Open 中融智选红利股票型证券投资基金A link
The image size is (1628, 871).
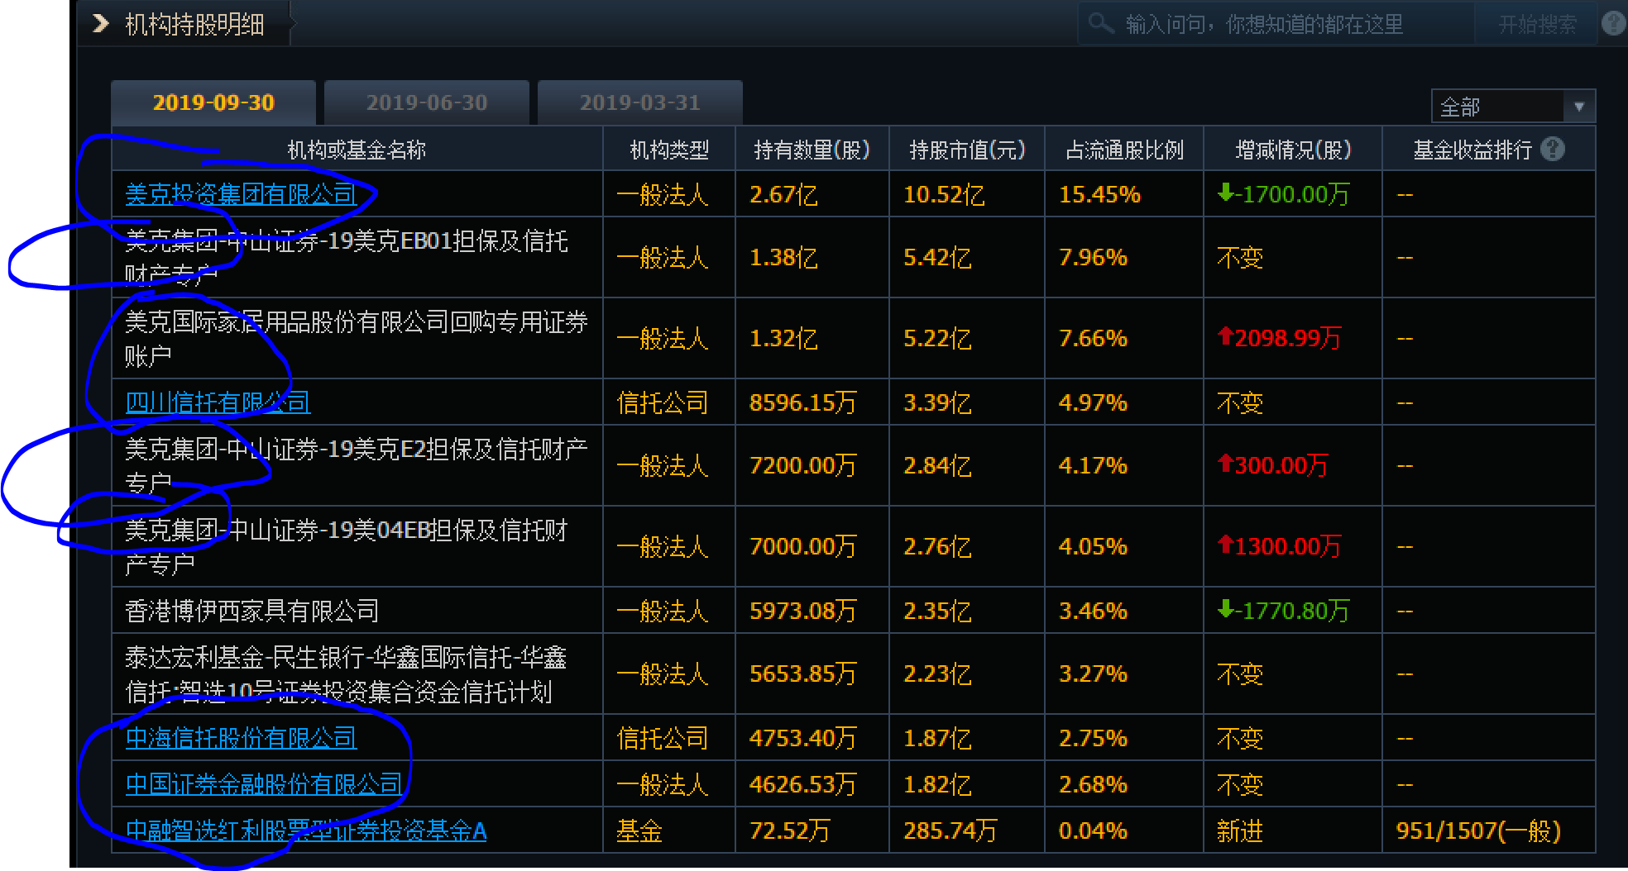[306, 831]
